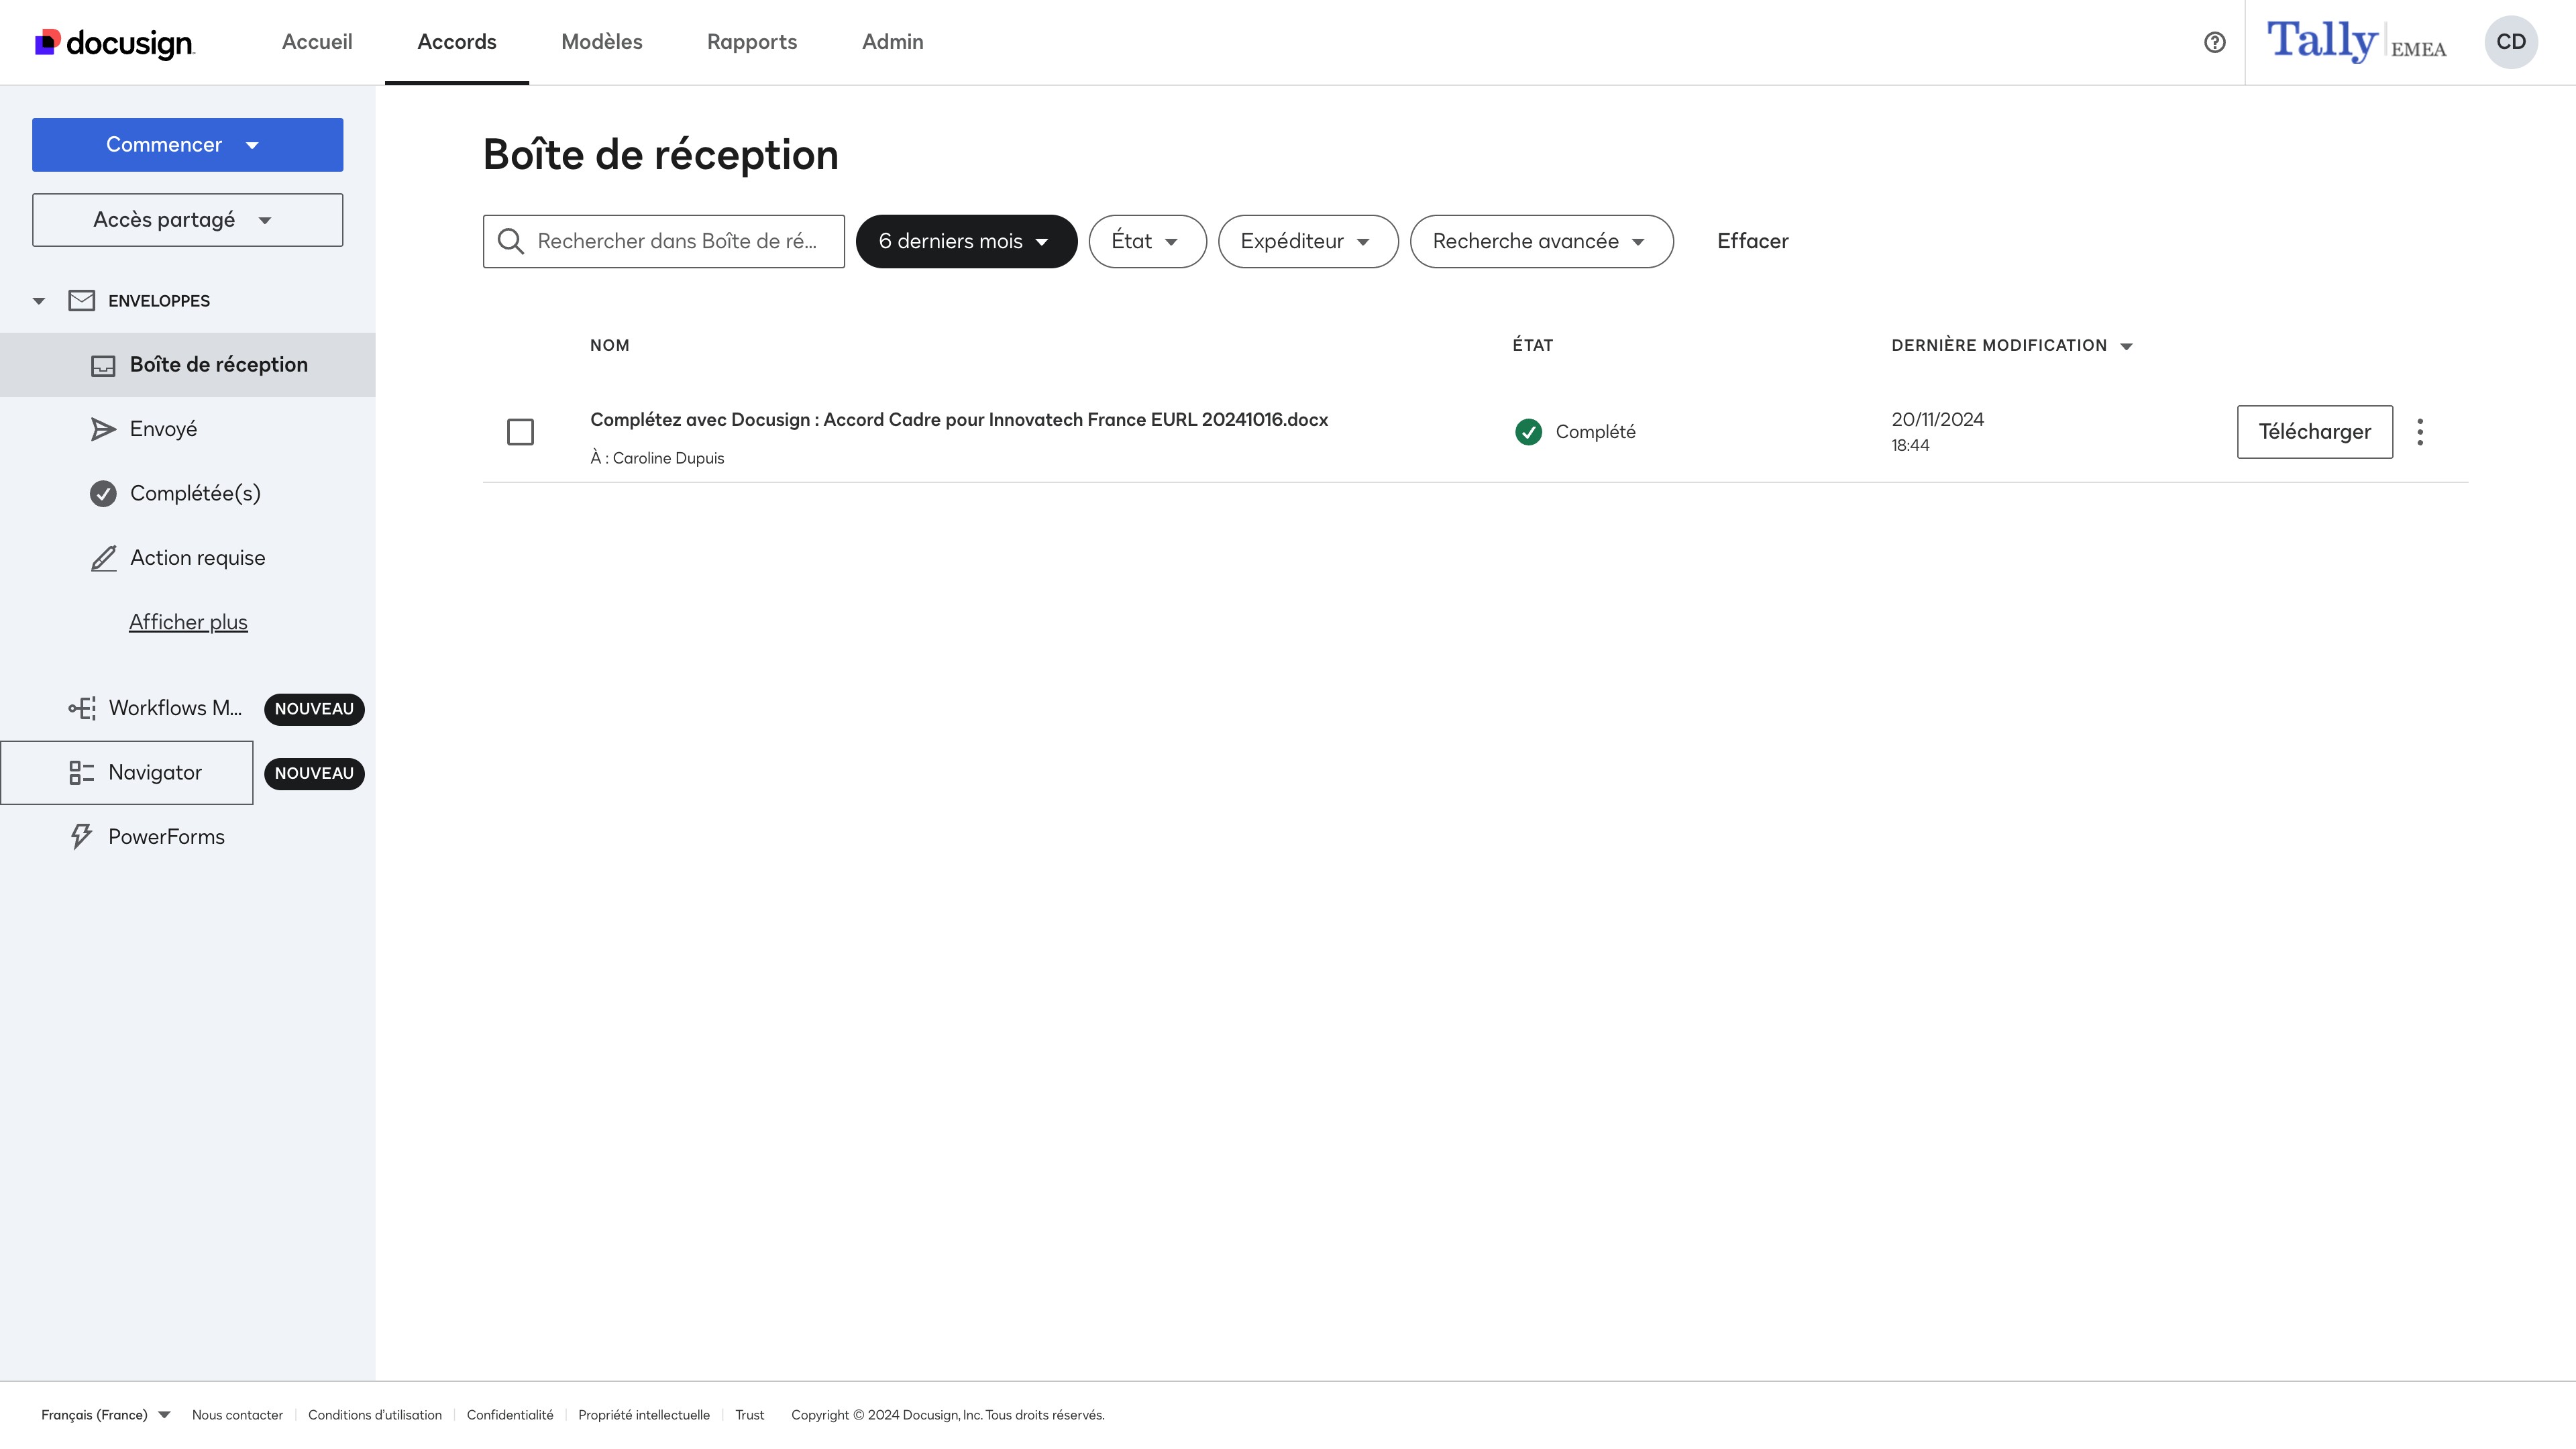This screenshot has height=1449, width=2576.
Task: Collapse the Enveloppes section
Action: coord(39,301)
